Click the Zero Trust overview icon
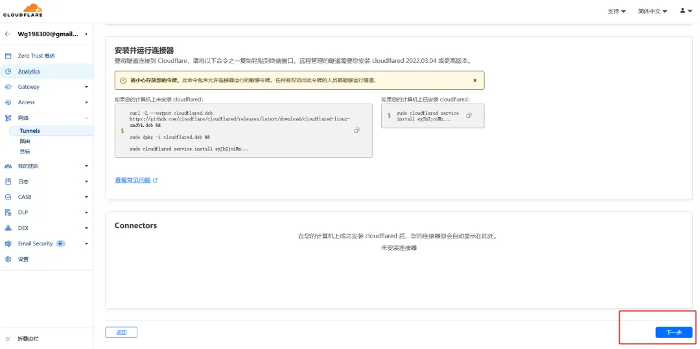The height and width of the screenshot is (349, 700). pyautogui.click(x=8, y=56)
